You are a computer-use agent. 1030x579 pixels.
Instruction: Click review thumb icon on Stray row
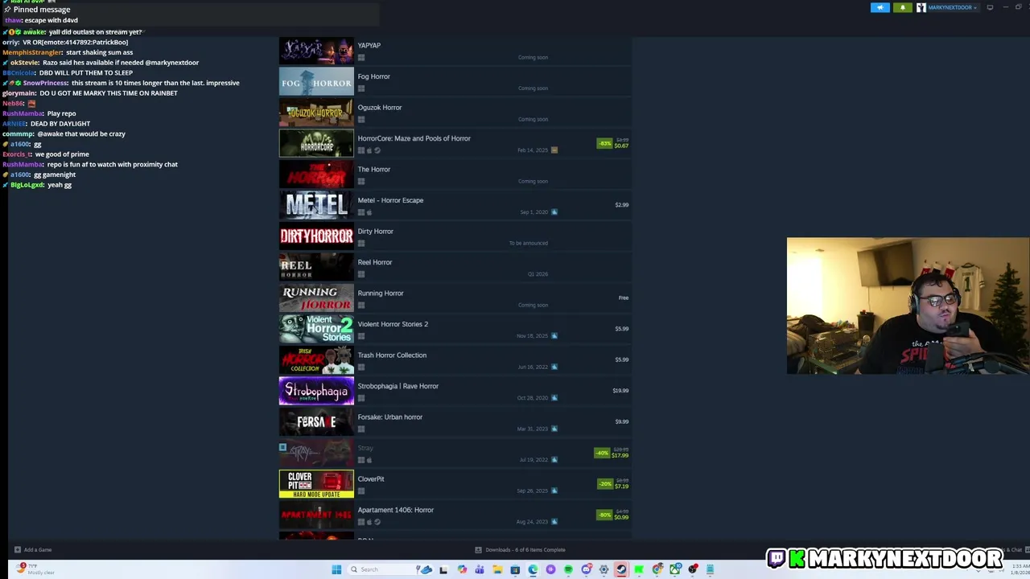coord(554,460)
